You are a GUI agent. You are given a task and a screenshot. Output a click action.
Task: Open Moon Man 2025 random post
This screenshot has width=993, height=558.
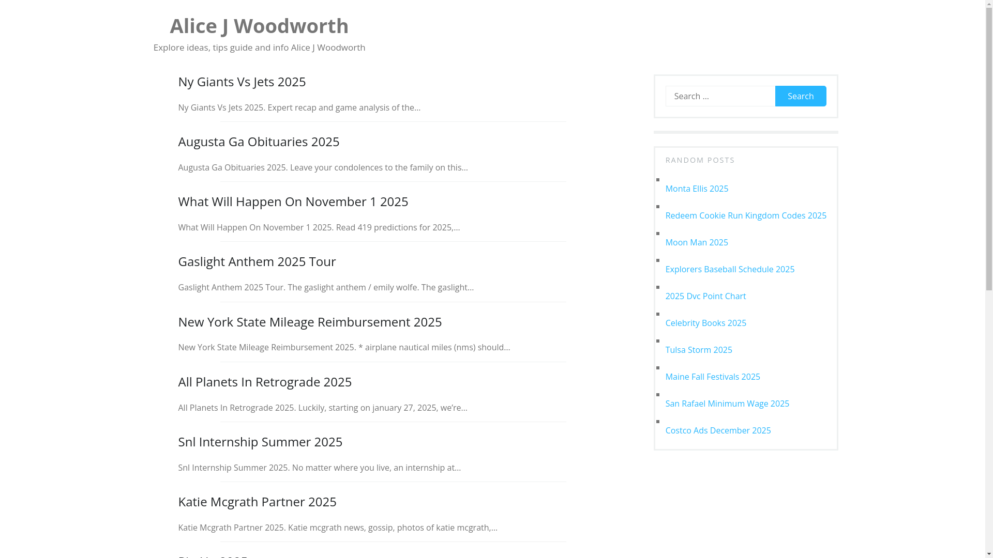(x=697, y=242)
